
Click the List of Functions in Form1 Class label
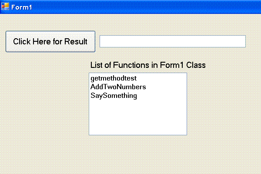point(148,65)
